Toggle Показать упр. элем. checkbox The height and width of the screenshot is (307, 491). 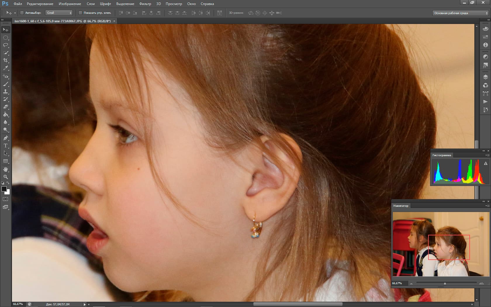[80, 13]
